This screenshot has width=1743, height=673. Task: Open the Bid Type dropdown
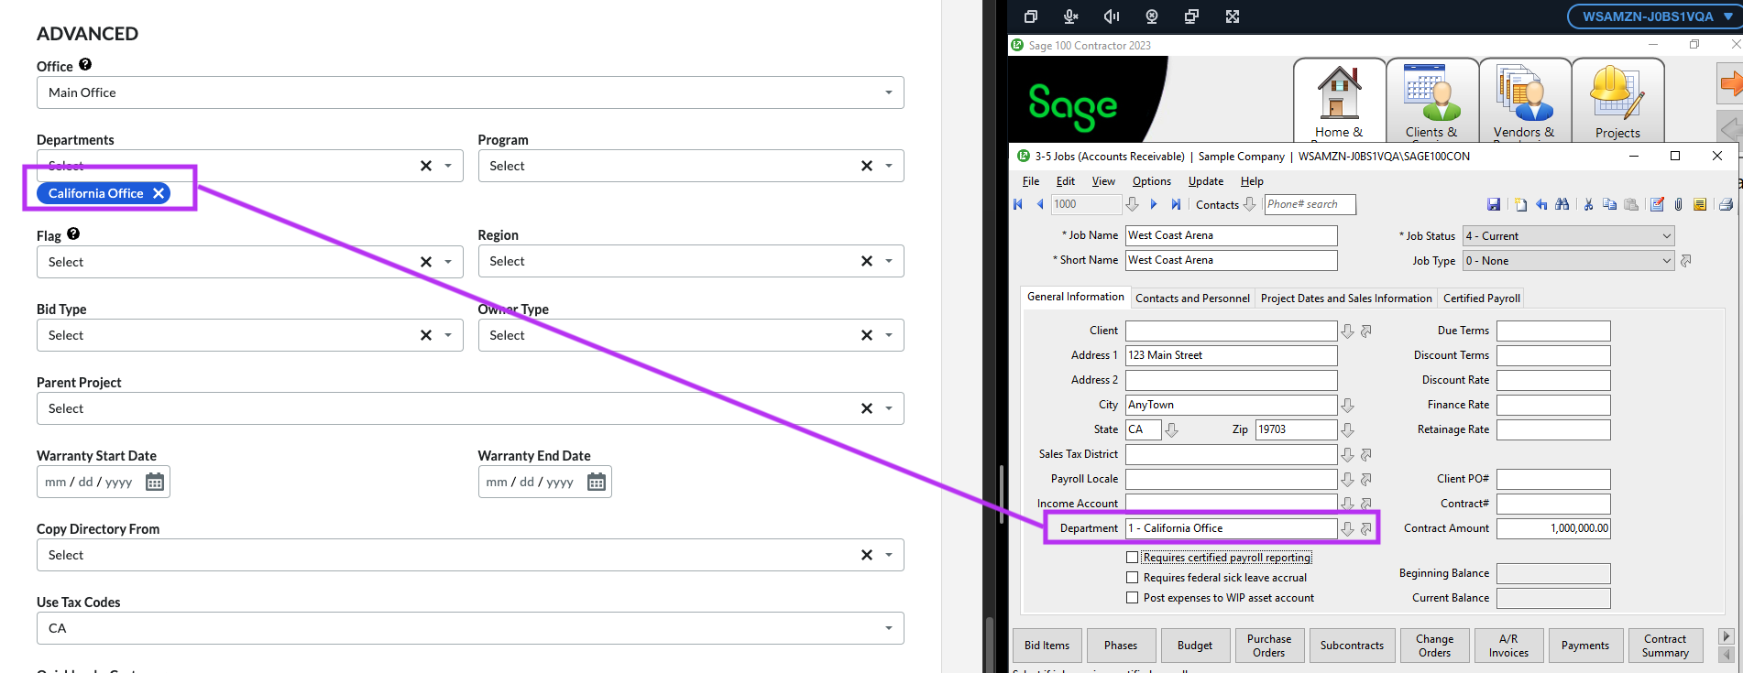[250, 335]
